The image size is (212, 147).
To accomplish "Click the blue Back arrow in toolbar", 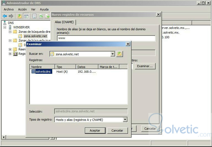I will coord(5,16).
